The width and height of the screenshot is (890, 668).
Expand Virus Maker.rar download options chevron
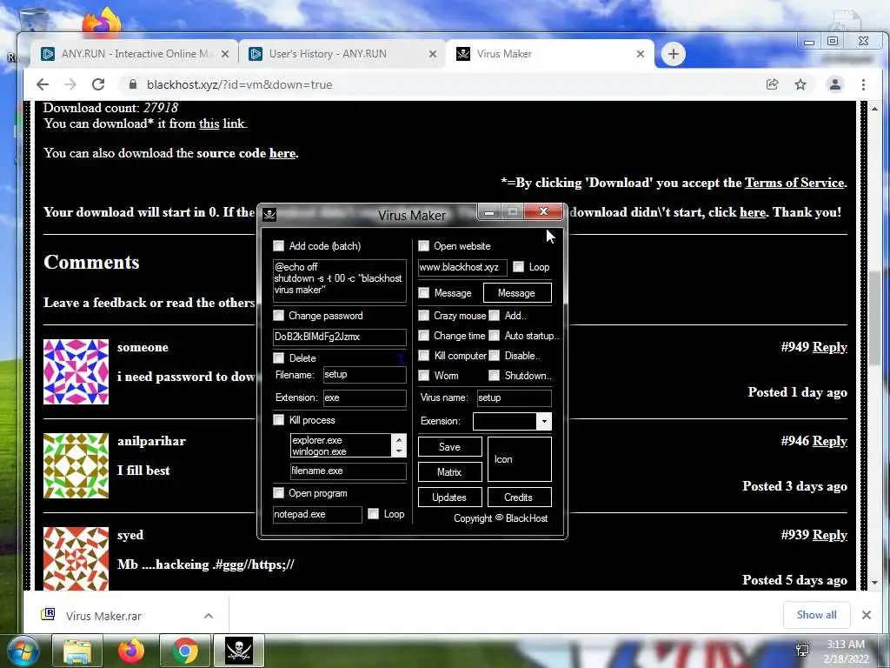(209, 616)
